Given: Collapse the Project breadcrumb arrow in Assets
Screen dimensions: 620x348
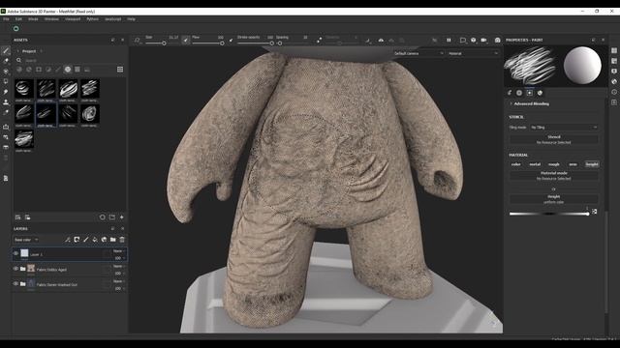Looking at the screenshot, I should pos(17,51).
